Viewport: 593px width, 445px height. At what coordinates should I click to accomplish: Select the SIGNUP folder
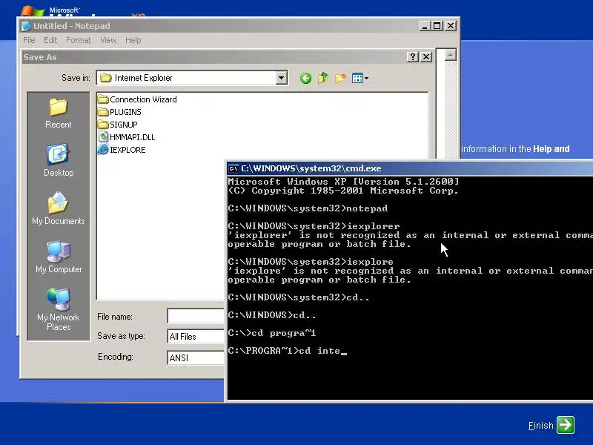(118, 125)
